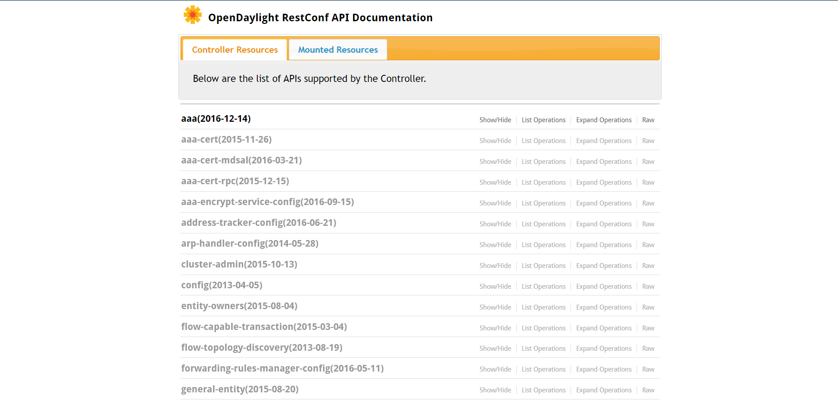
Task: Switch to the Mounted Resources tab
Action: (338, 50)
